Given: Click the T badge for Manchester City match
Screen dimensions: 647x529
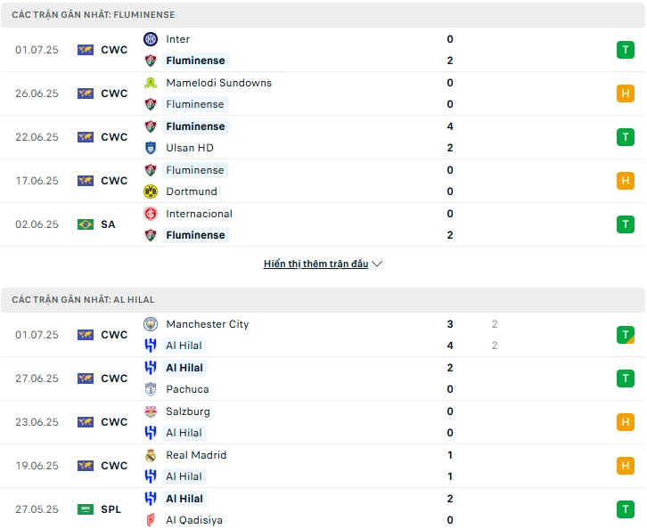Looking at the screenshot, I should (x=626, y=335).
